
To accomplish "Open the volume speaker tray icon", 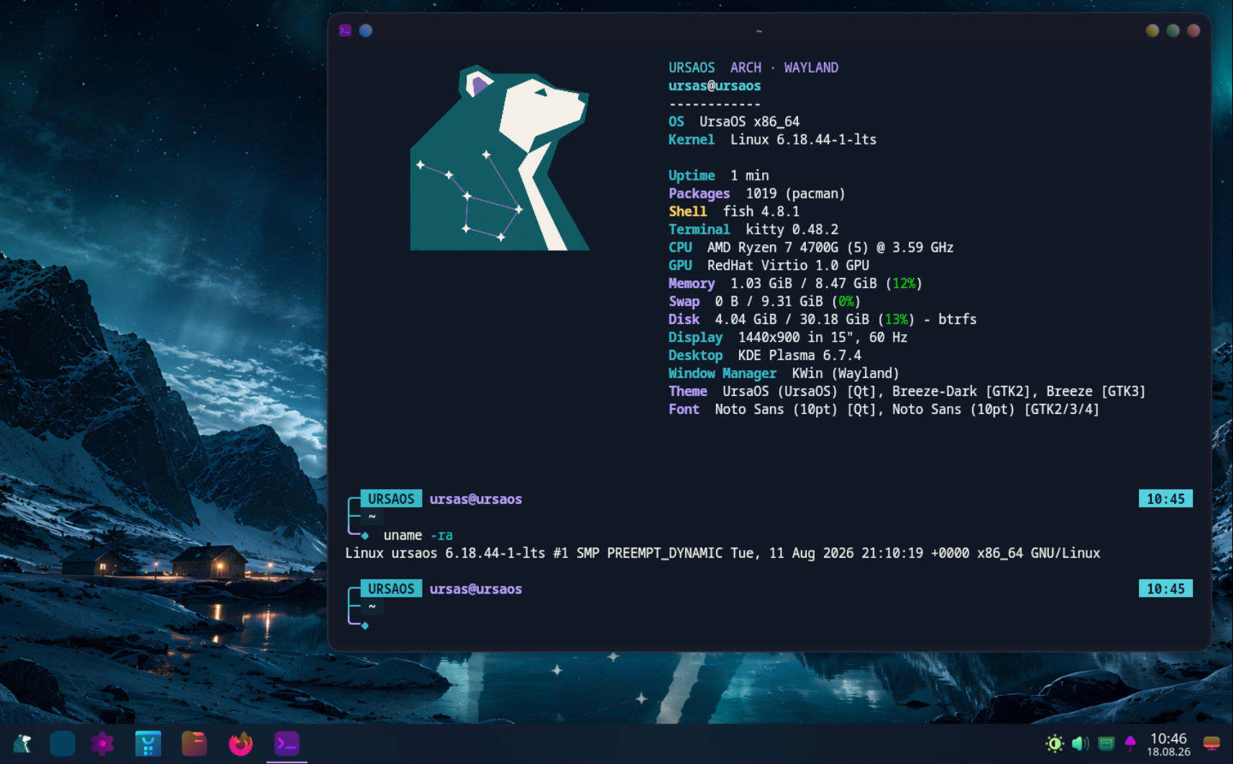I will (1080, 744).
